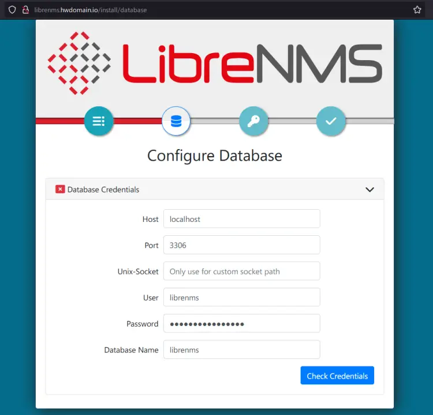
Task: Click the User input field
Action: 241,298
